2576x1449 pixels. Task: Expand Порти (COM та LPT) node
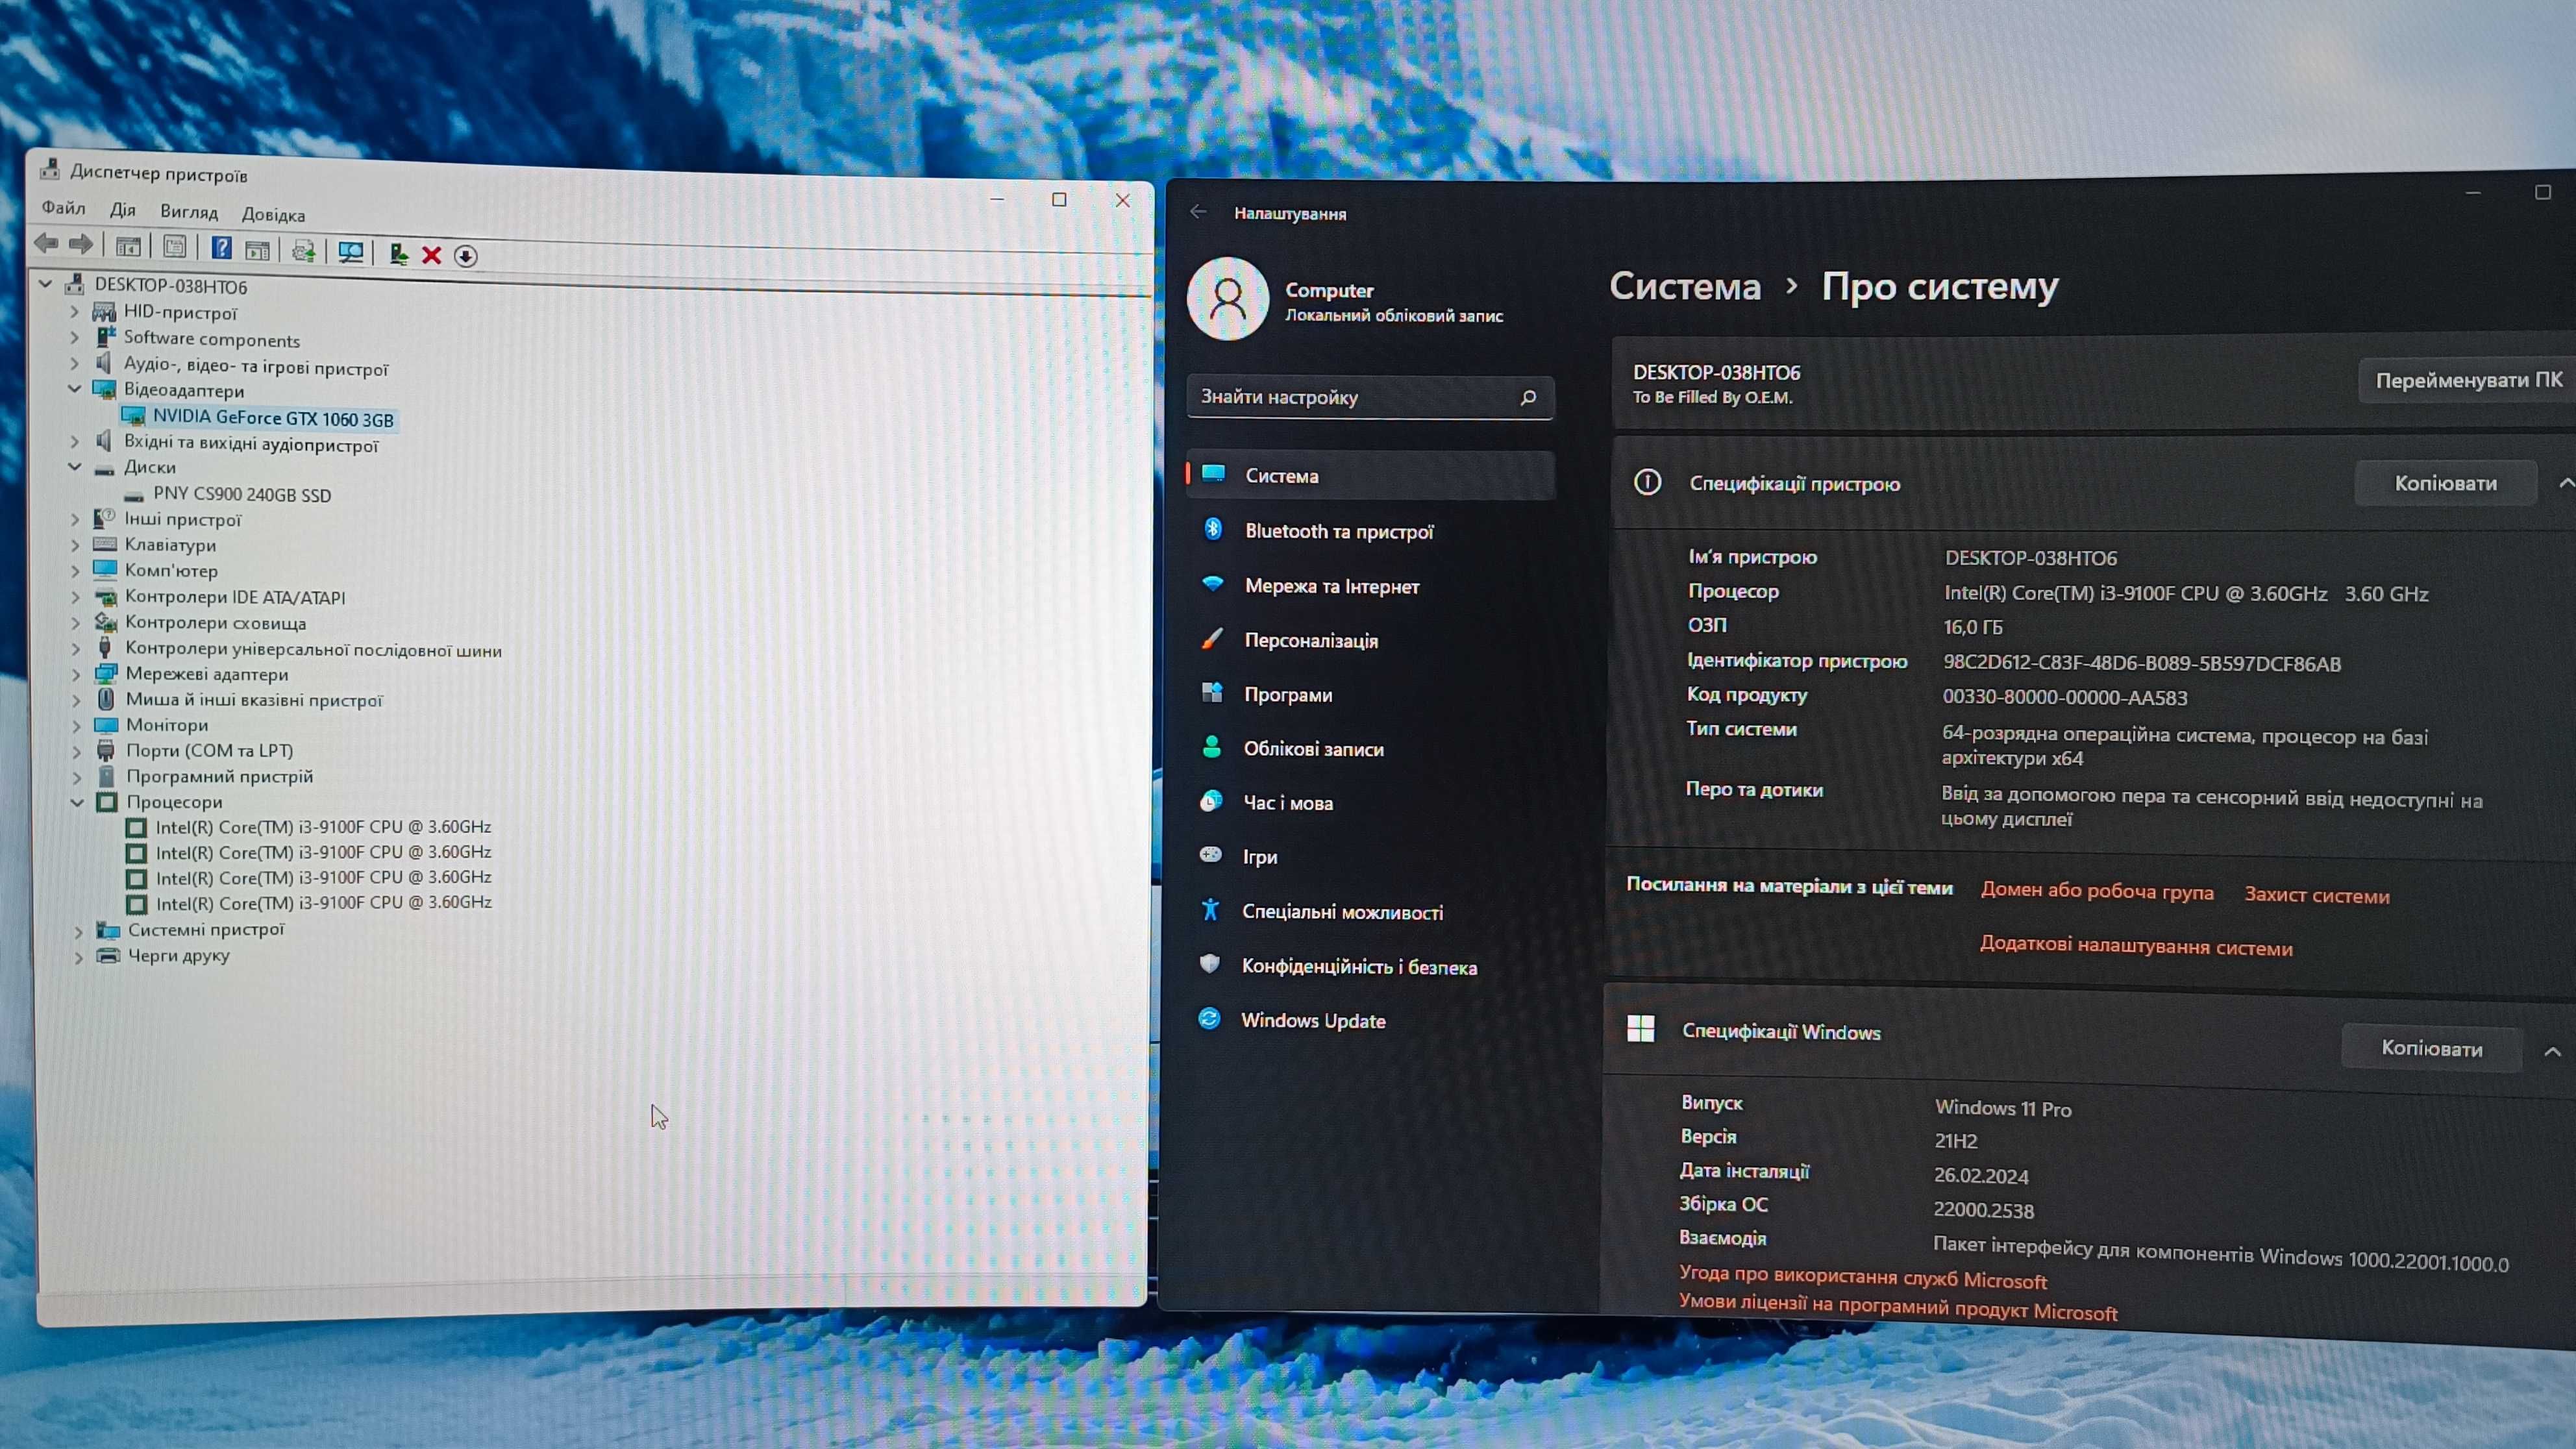pyautogui.click(x=77, y=751)
